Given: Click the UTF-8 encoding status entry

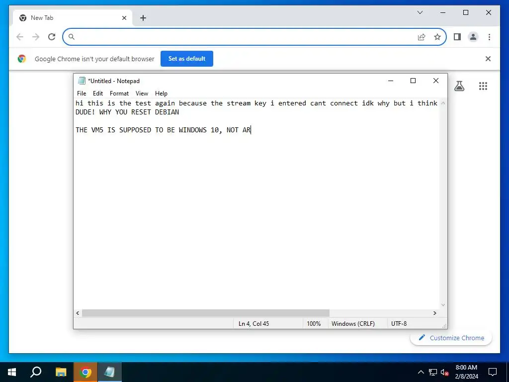Looking at the screenshot, I should (x=399, y=324).
